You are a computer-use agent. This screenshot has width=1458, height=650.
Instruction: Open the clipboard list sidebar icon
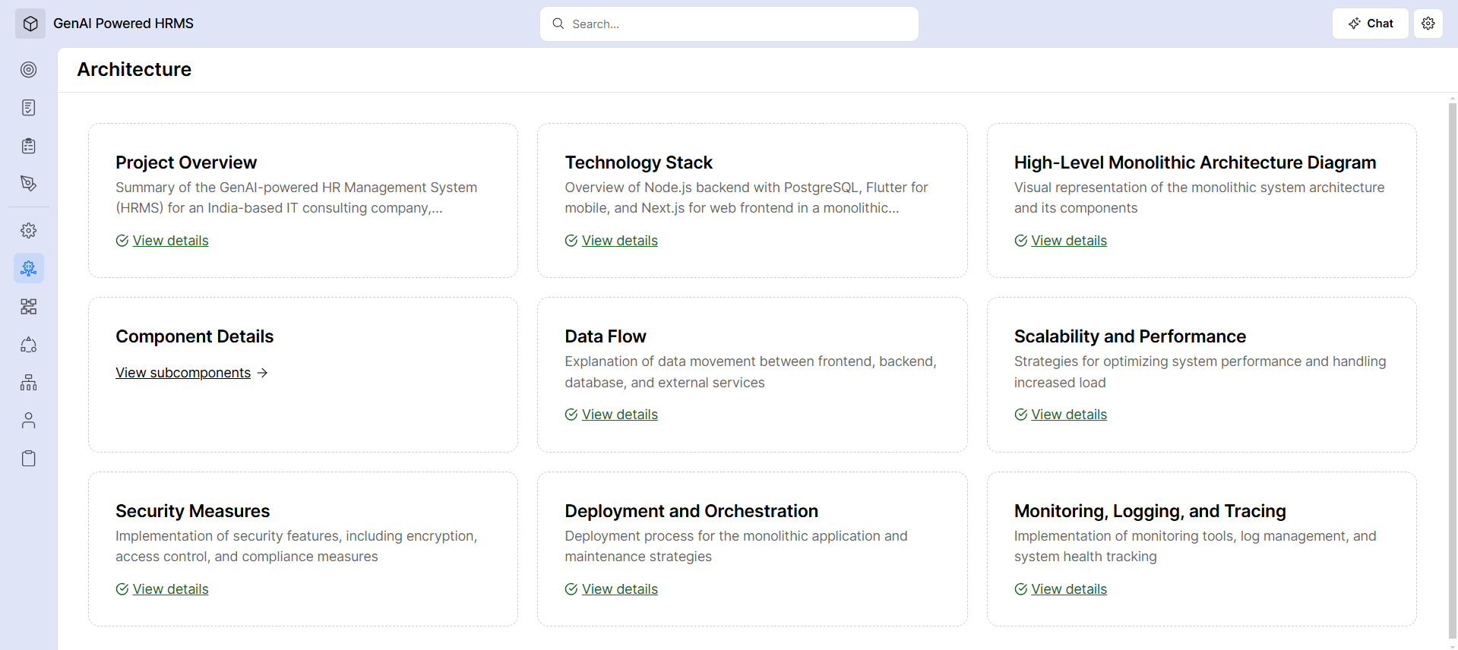click(29, 146)
